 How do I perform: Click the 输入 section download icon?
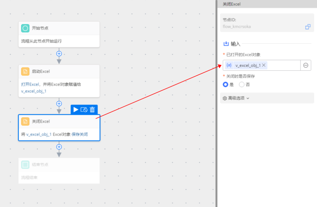pyautogui.click(x=226, y=44)
